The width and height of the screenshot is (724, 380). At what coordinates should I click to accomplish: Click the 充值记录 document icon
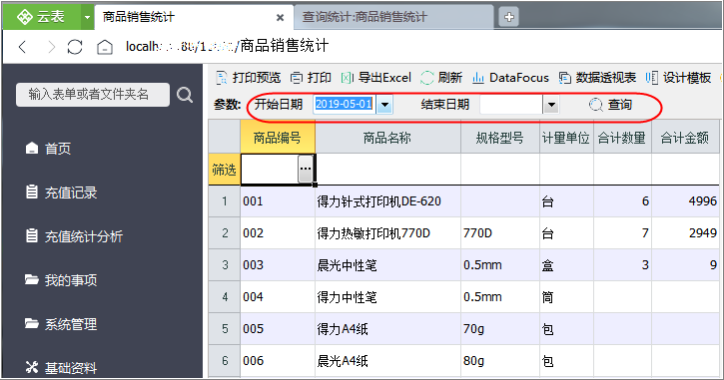pyautogui.click(x=32, y=191)
